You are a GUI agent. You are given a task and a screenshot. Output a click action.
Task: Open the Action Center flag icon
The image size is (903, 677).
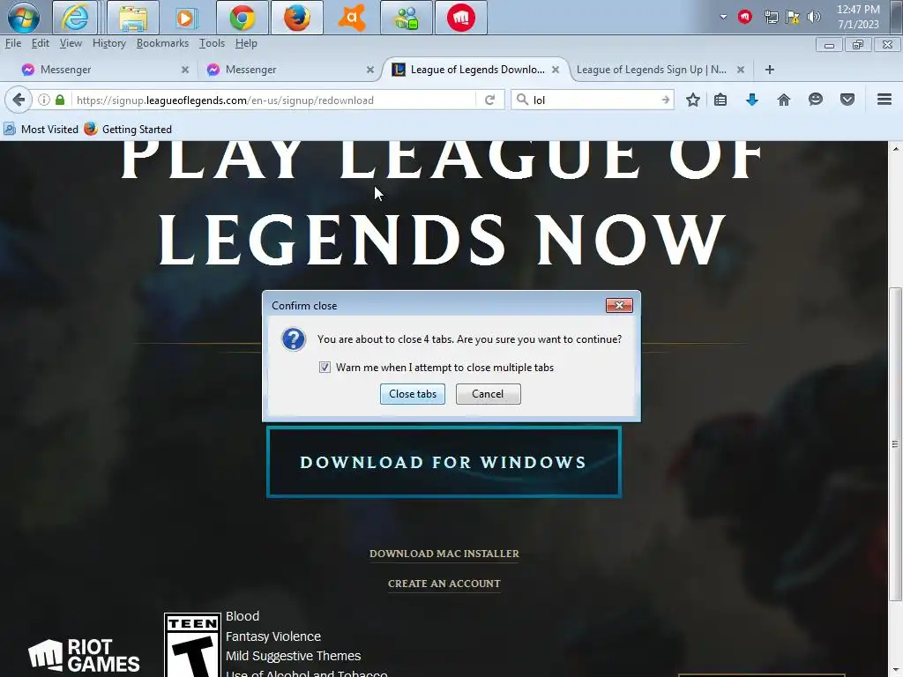pyautogui.click(x=793, y=17)
